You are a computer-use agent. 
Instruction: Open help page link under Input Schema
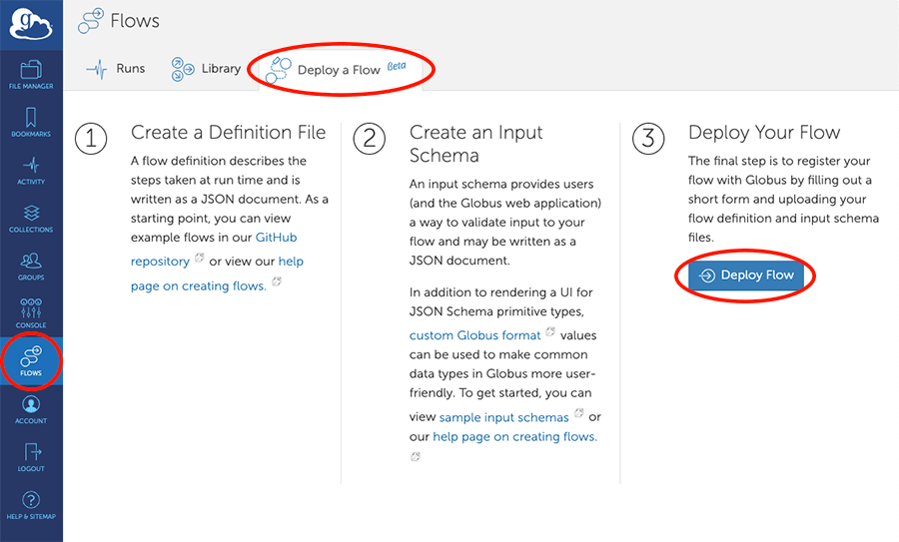pyautogui.click(x=514, y=436)
